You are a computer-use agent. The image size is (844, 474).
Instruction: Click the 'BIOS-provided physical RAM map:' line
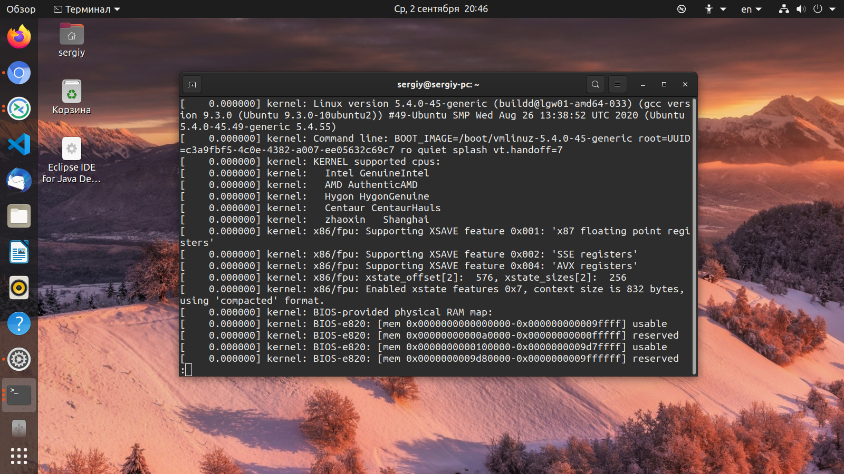[337, 312]
